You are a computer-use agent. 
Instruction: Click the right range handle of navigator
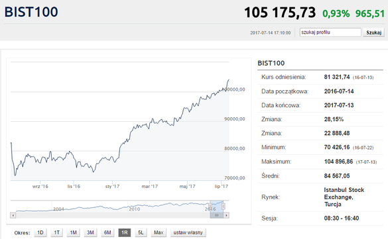click(x=224, y=206)
